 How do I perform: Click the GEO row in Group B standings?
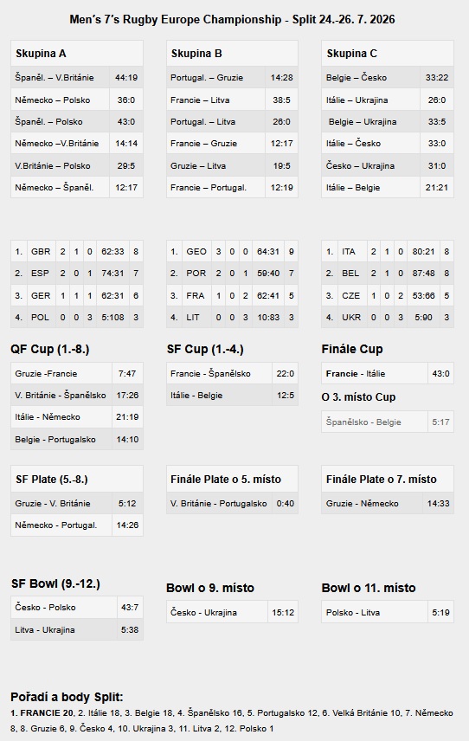pyautogui.click(x=232, y=251)
